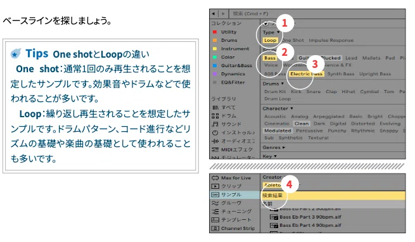Open the クリップ play-box icon
This screenshot has height=242, width=415.
215,186
